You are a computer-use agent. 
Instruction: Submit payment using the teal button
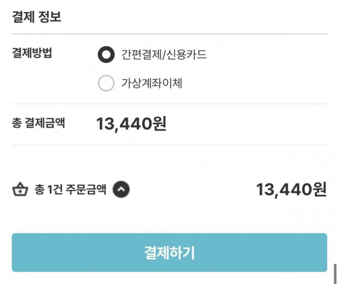pos(169,252)
